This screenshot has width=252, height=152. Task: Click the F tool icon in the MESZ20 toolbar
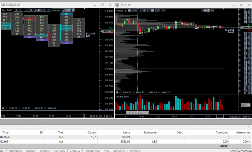(35, 10)
